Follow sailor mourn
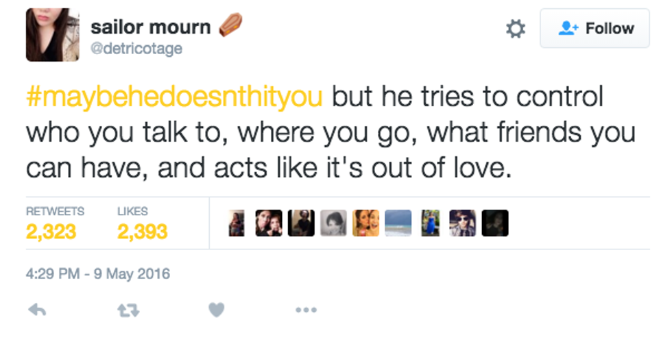The width and height of the screenshot is (672, 344). pos(595,29)
